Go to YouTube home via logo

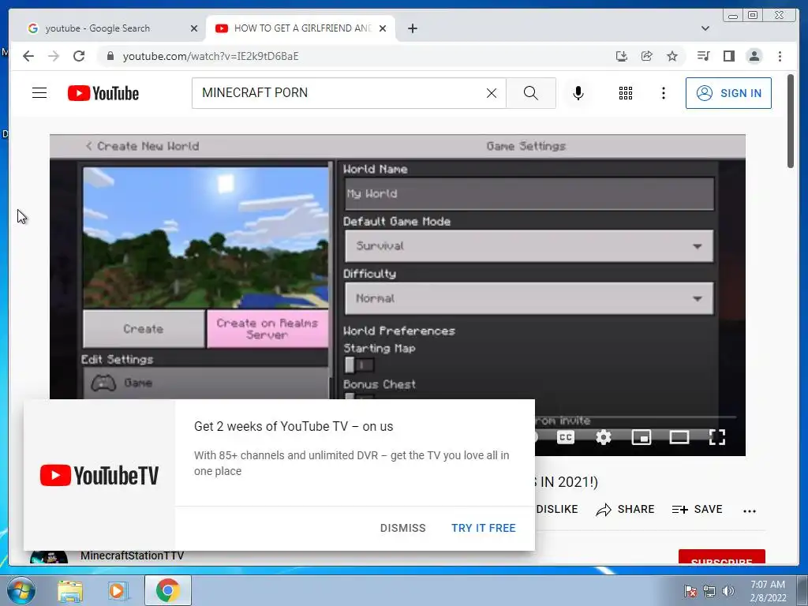(103, 93)
